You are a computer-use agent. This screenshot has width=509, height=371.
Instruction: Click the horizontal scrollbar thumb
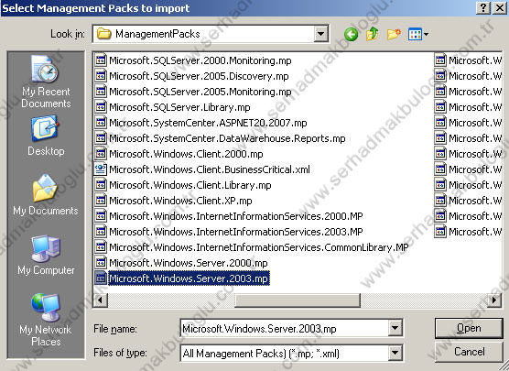[298, 300]
